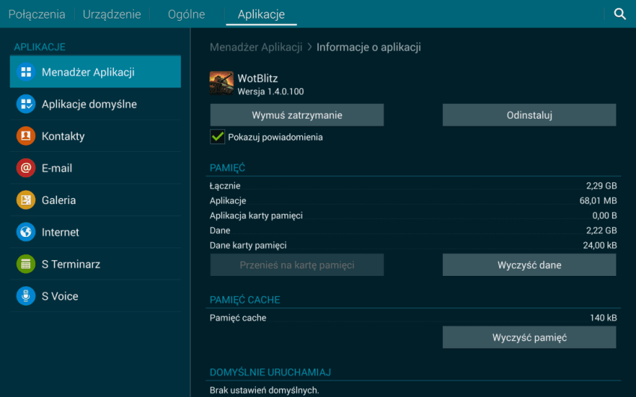
Task: Tap Wymuś zatrzymanie button
Action: 297,115
